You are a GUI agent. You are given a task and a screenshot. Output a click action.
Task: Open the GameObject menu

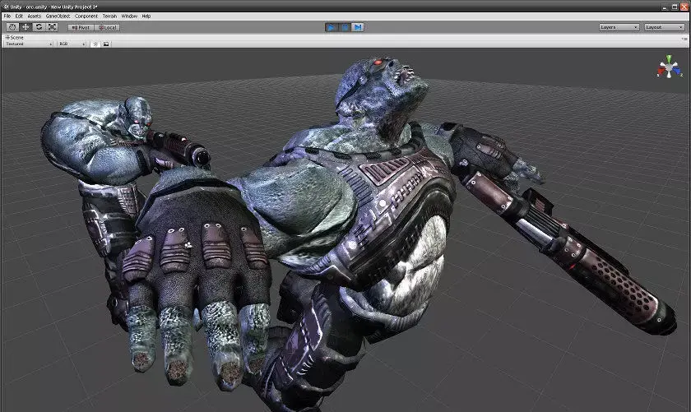(x=58, y=16)
